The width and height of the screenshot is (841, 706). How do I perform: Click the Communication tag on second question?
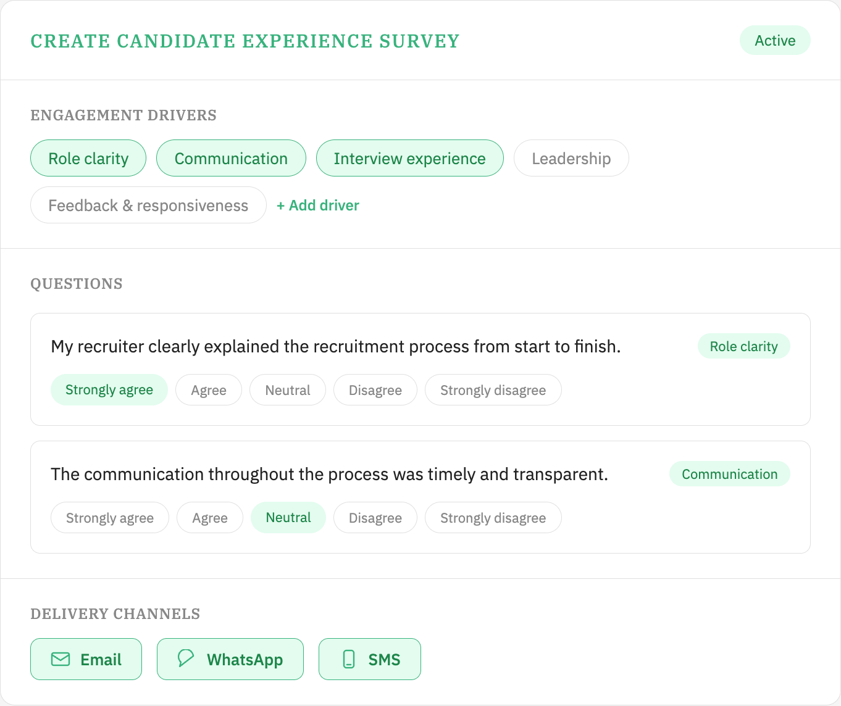pos(729,473)
